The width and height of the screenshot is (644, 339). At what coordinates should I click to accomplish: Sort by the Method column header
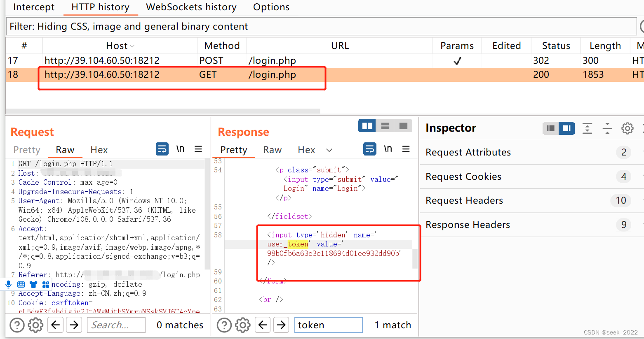tap(222, 46)
